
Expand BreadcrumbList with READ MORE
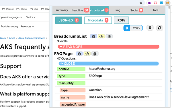tap(109, 47)
